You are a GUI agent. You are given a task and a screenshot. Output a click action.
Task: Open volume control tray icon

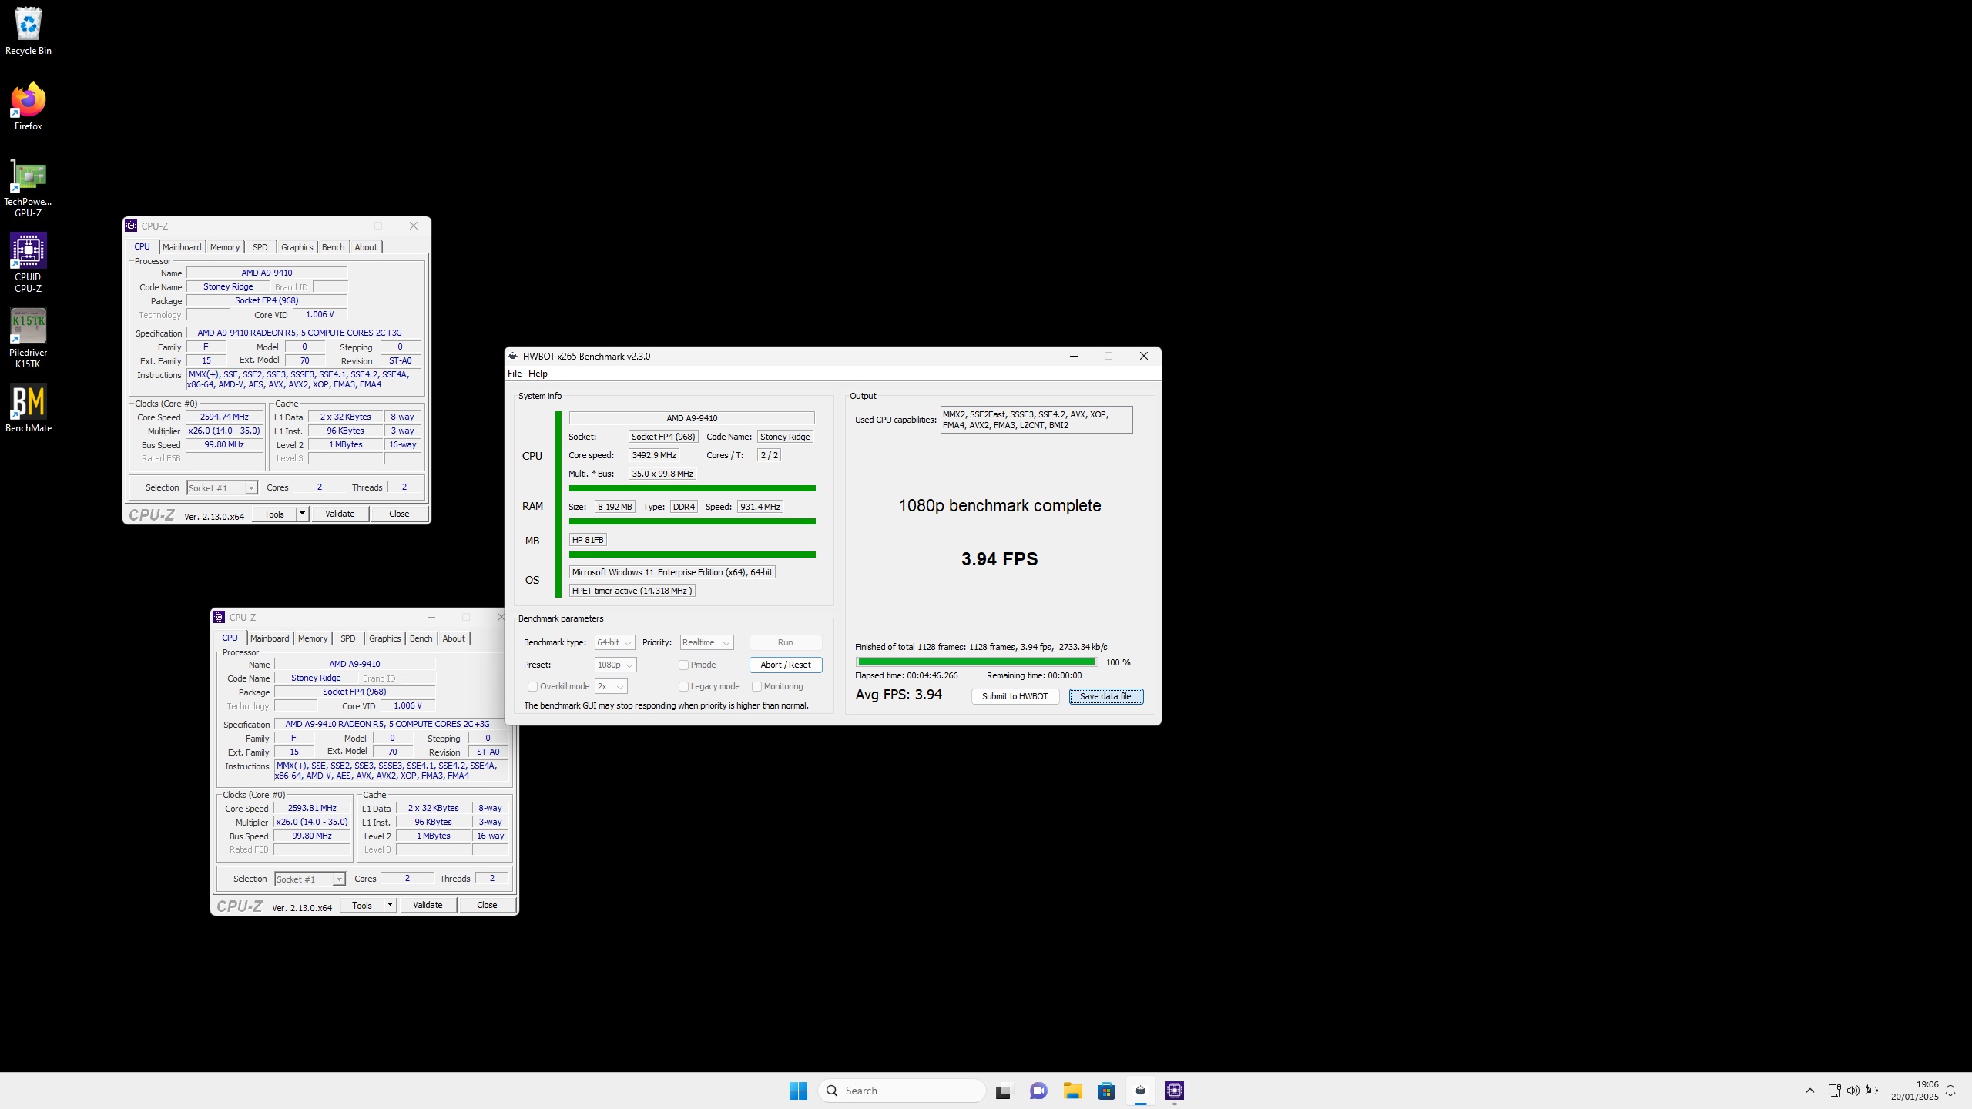pos(1853,1091)
